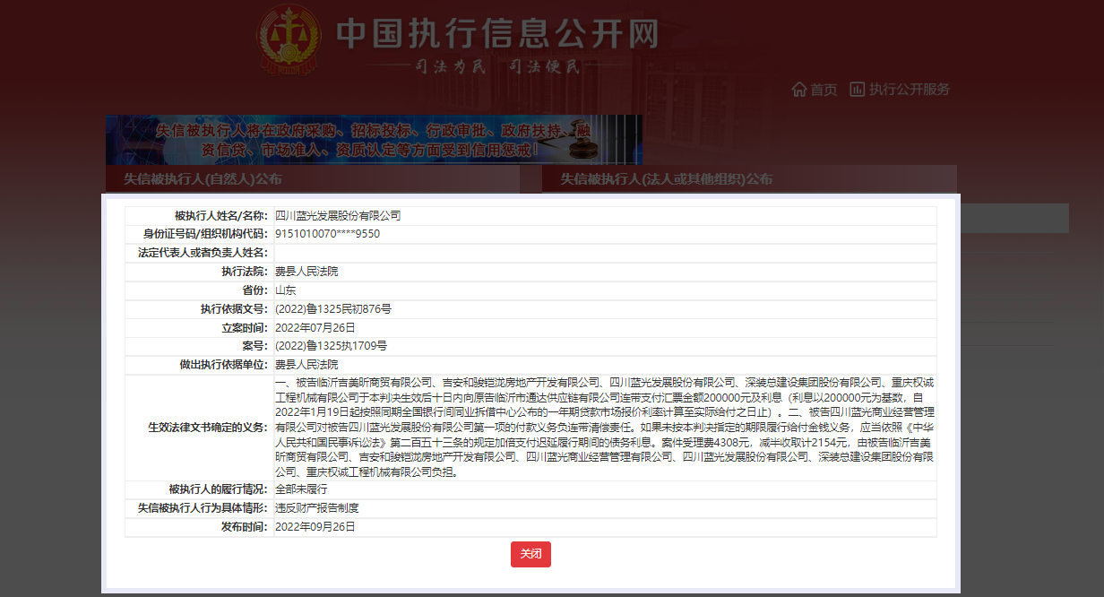This screenshot has width=1104, height=597.
Task: Click the 失信被执行人 warning banner
Action: pyautogui.click(x=374, y=139)
